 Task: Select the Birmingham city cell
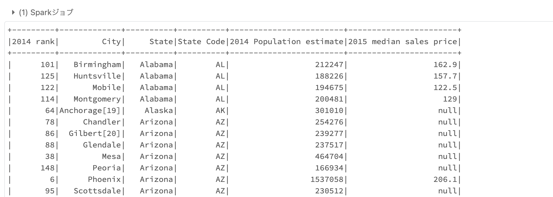click(x=97, y=64)
